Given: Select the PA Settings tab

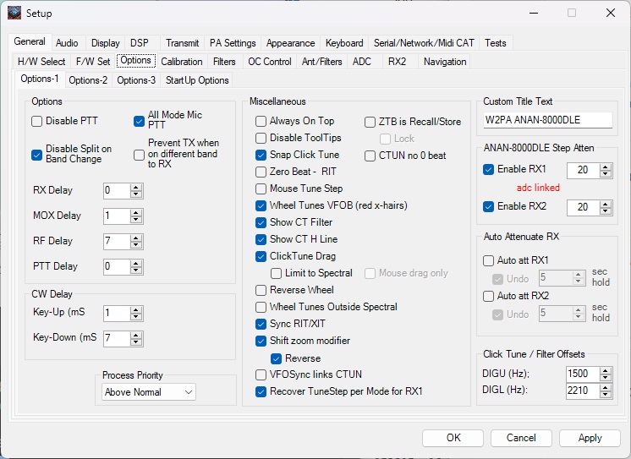Looking at the screenshot, I should point(233,43).
